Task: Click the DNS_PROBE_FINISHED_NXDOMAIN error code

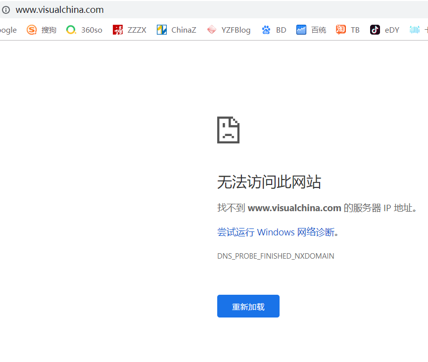Action: click(x=276, y=256)
